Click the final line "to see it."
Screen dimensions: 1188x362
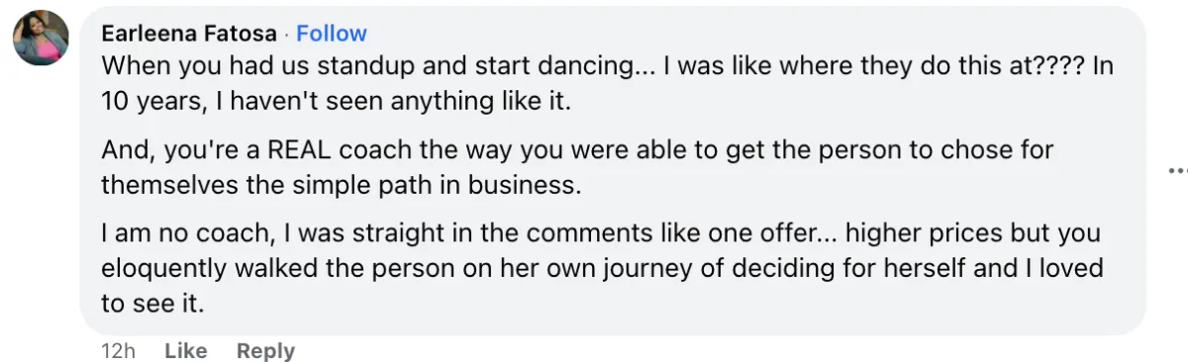tap(152, 303)
